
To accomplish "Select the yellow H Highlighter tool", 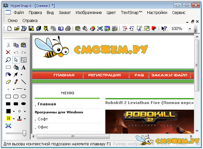I will point(9,118).
